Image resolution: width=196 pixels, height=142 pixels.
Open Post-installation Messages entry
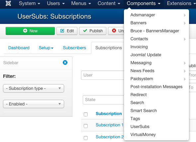(x=156, y=87)
